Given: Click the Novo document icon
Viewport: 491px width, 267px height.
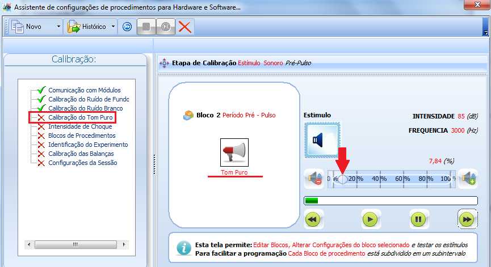Looking at the screenshot, I should point(17,27).
